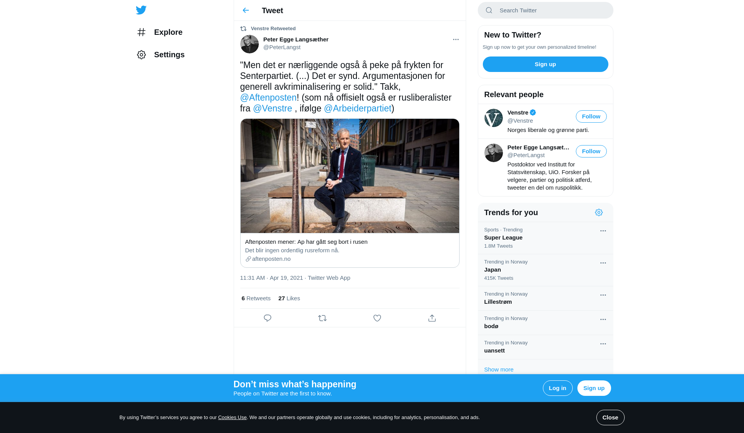This screenshot has height=433, width=744.
Task: Open Peter's avatar in Relevant people
Action: [x=494, y=153]
